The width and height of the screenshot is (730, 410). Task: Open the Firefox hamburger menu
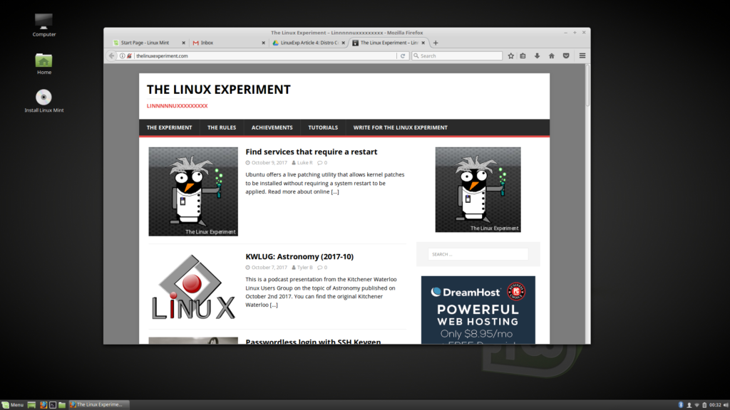[582, 56]
